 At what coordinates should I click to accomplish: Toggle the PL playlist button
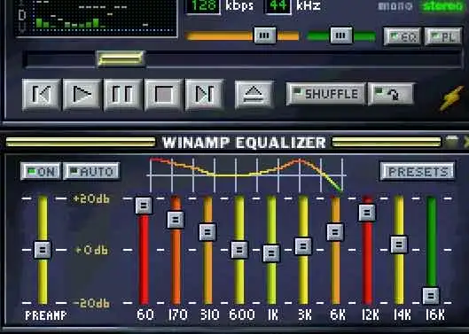443,36
